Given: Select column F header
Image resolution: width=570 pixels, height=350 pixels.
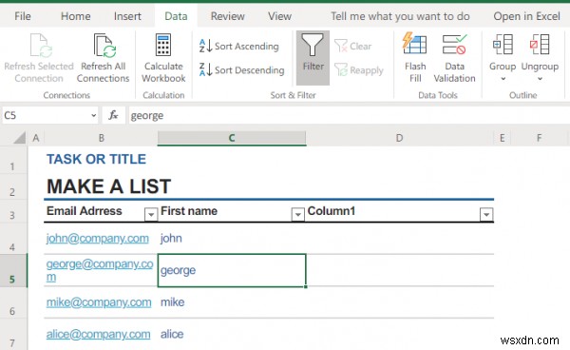Looking at the screenshot, I should [x=539, y=138].
